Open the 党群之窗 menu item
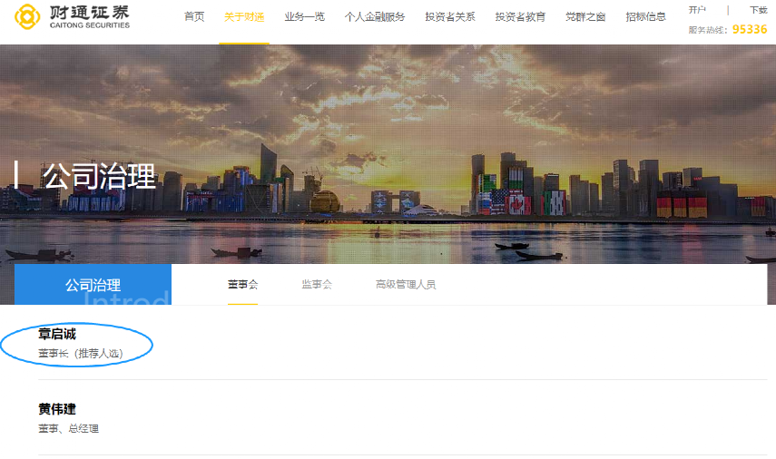776x459 pixels. pyautogui.click(x=585, y=17)
